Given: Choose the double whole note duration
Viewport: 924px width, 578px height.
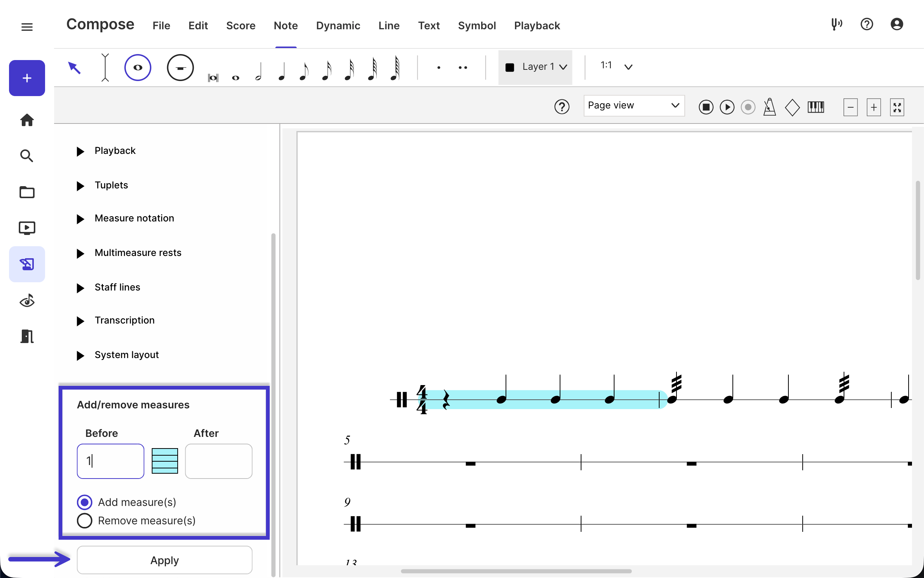Looking at the screenshot, I should tap(213, 78).
